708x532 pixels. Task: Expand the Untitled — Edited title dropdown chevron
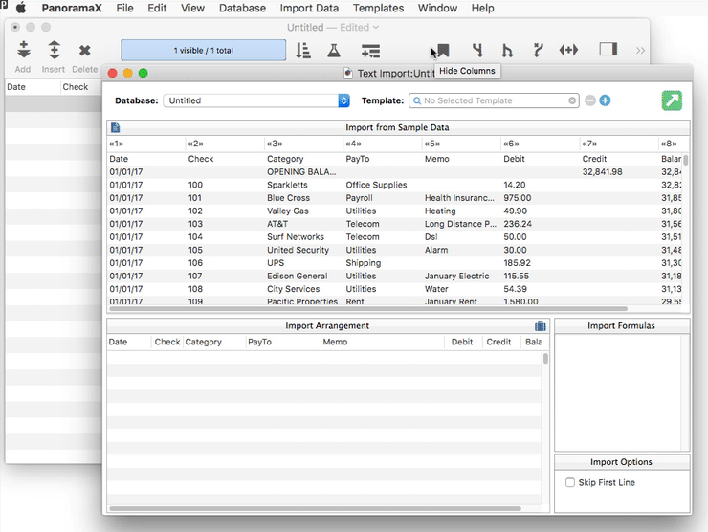(x=376, y=28)
